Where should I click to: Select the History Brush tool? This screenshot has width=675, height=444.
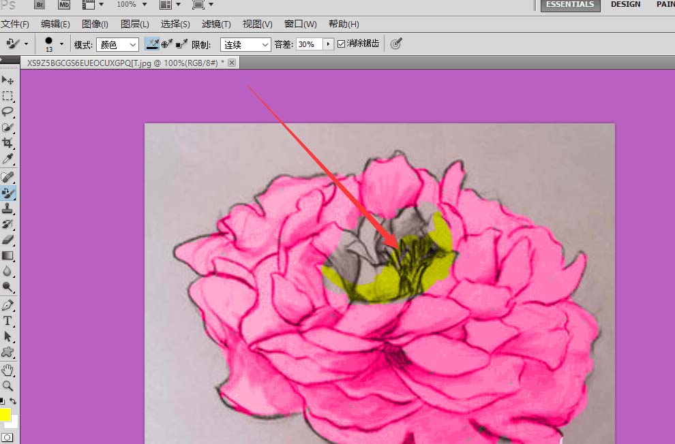7,224
